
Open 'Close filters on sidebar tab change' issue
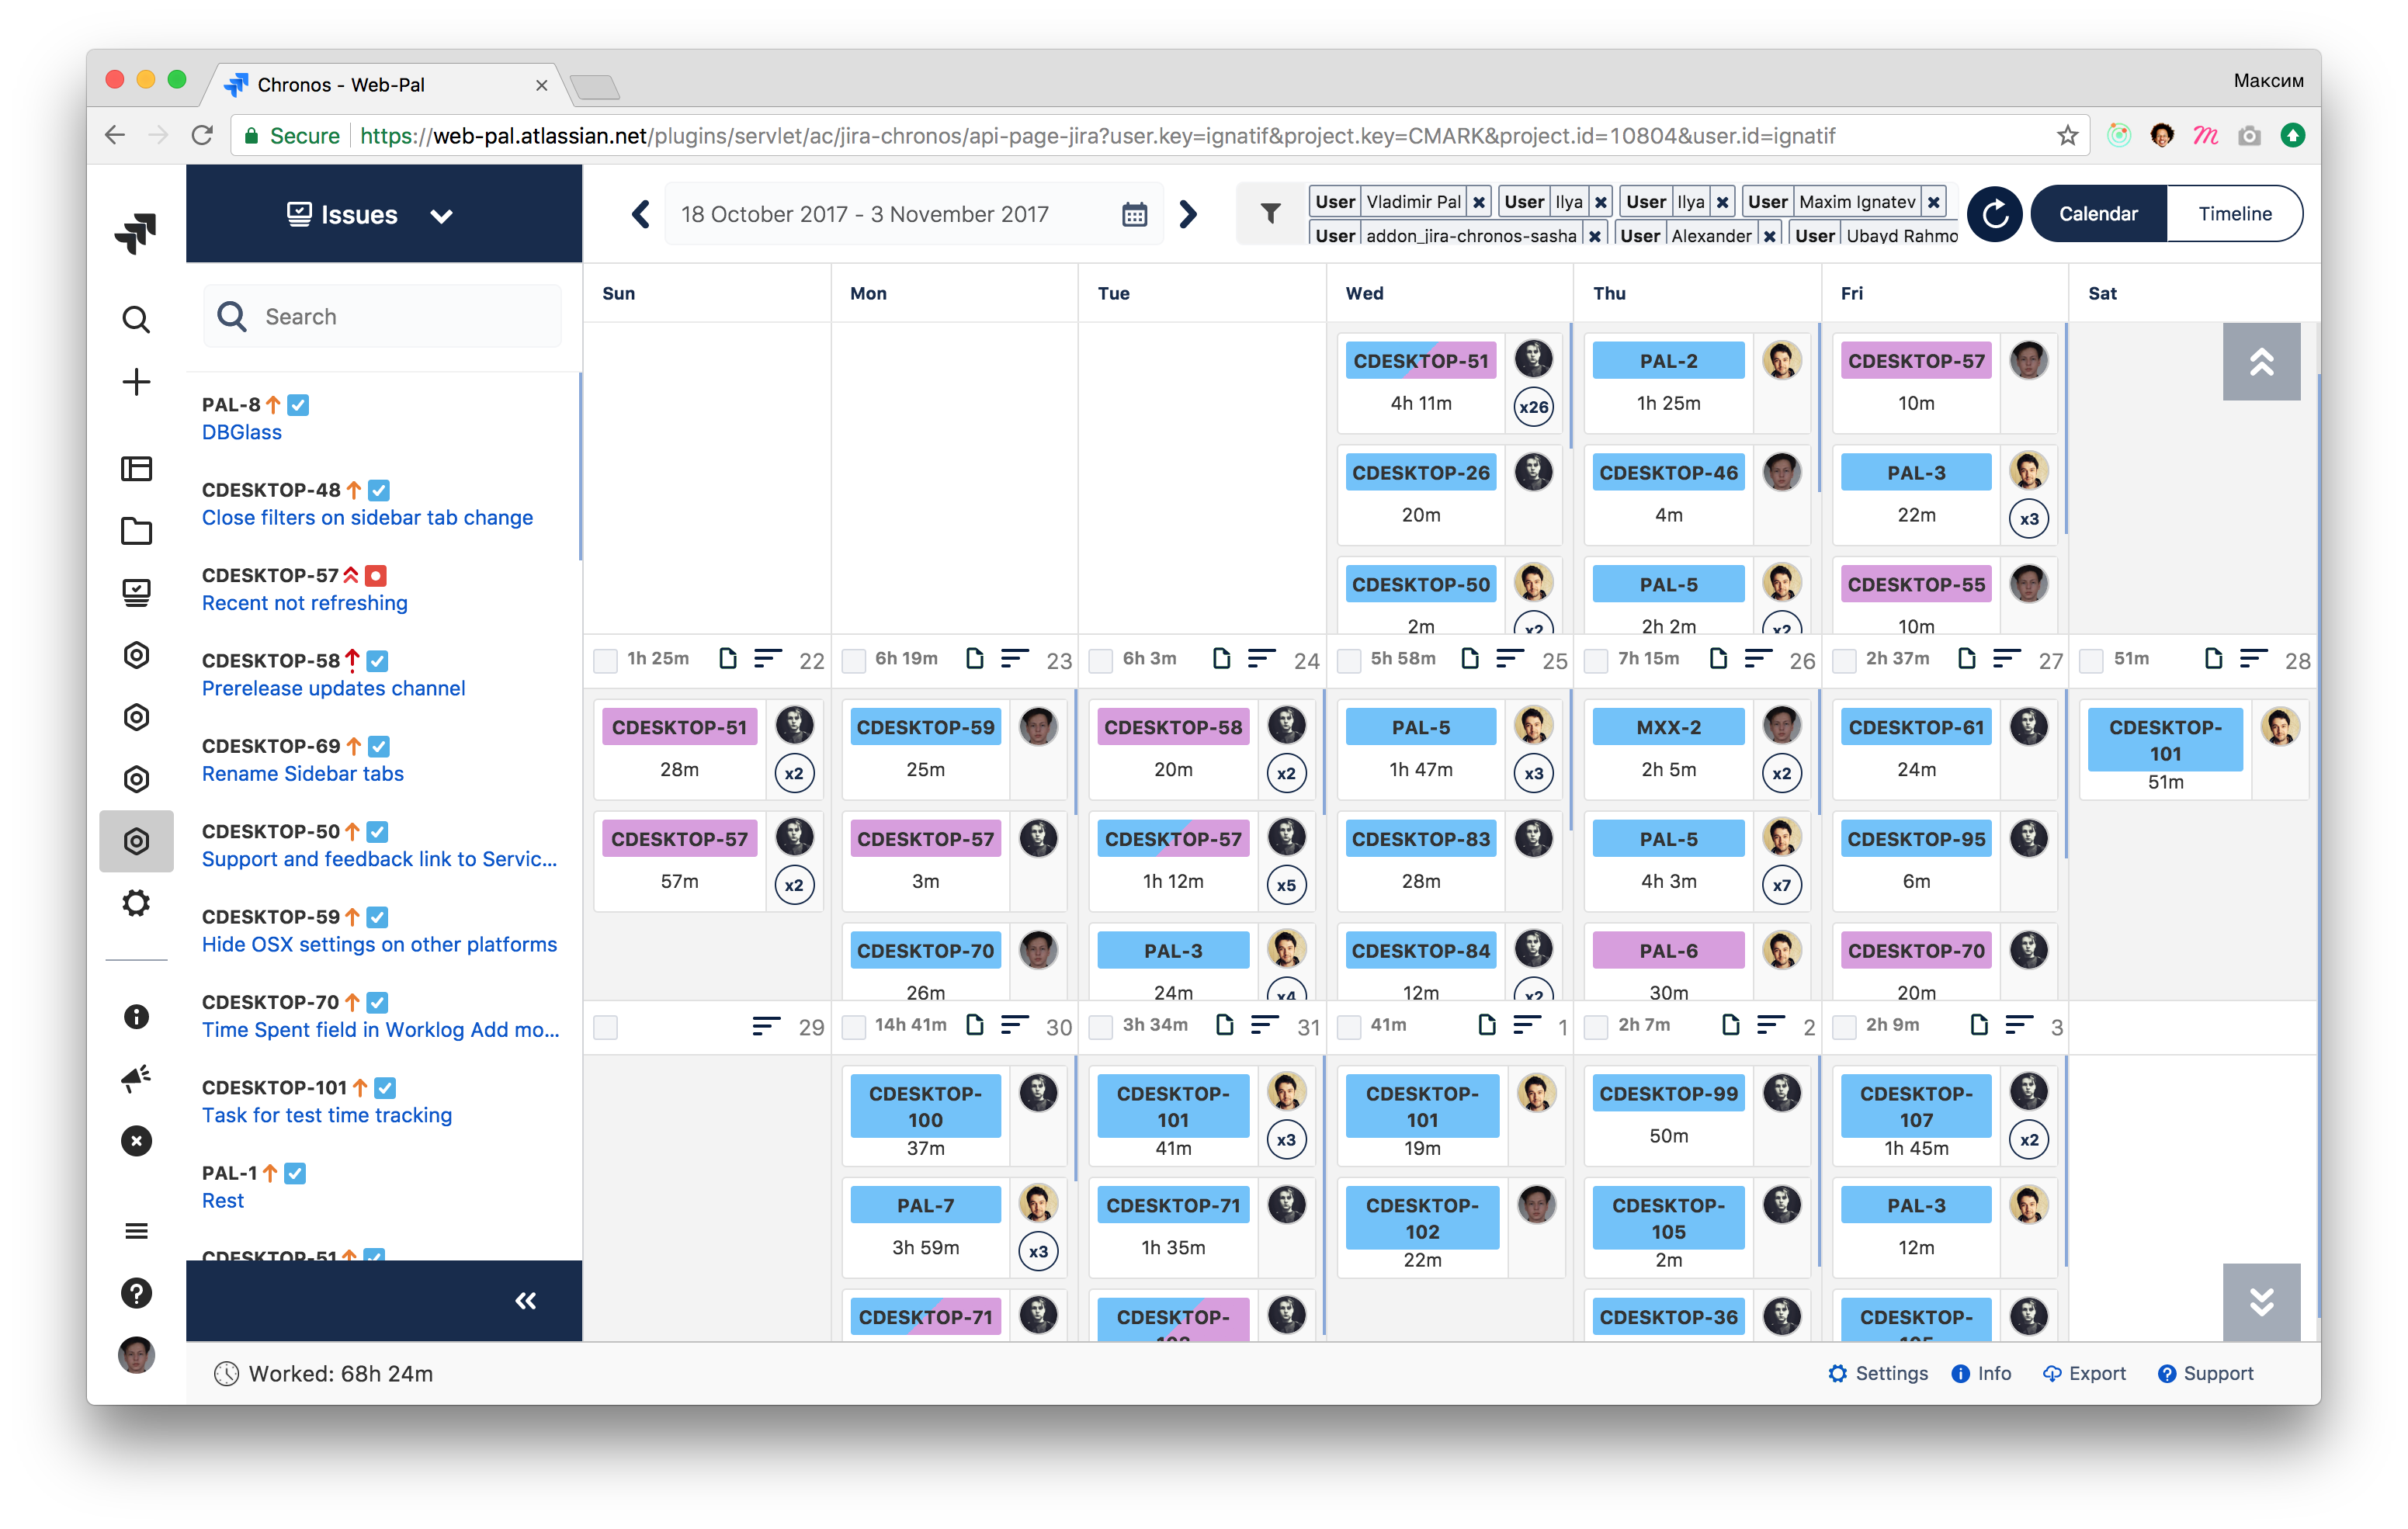pos(367,517)
